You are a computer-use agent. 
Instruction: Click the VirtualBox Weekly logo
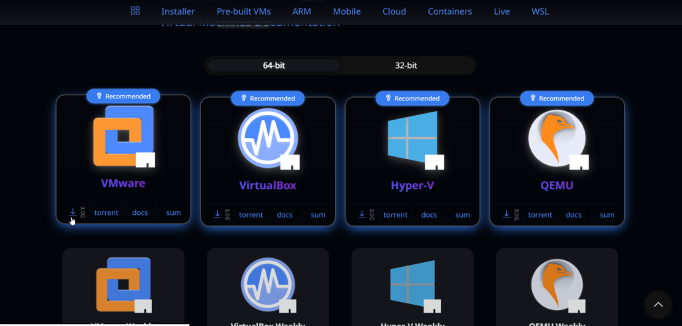(x=268, y=285)
